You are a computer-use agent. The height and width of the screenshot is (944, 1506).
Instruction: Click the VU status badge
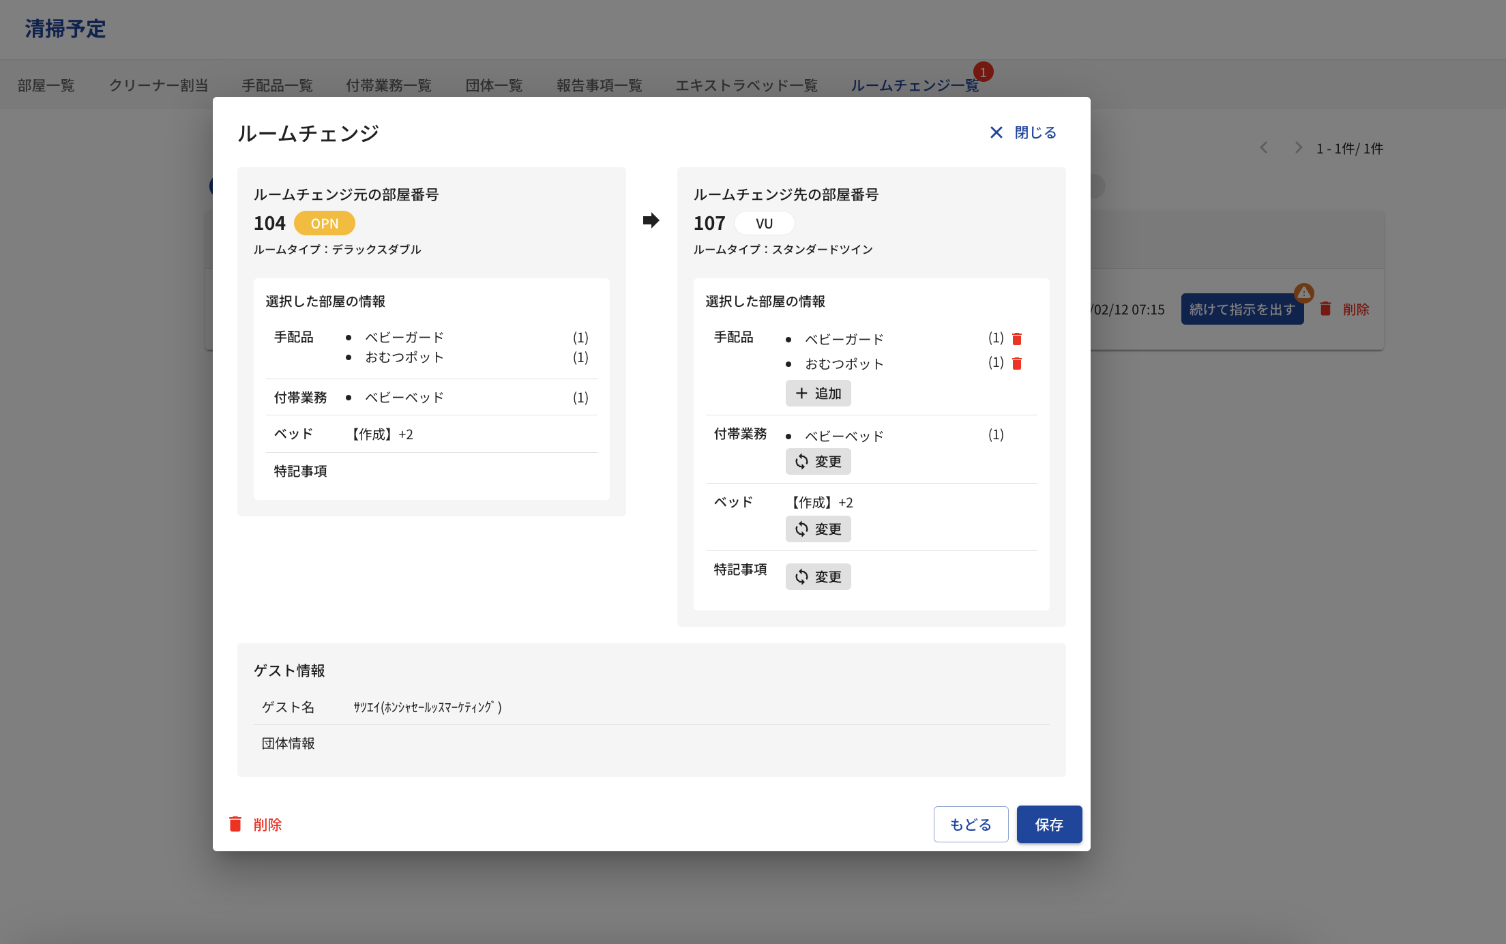click(x=764, y=224)
